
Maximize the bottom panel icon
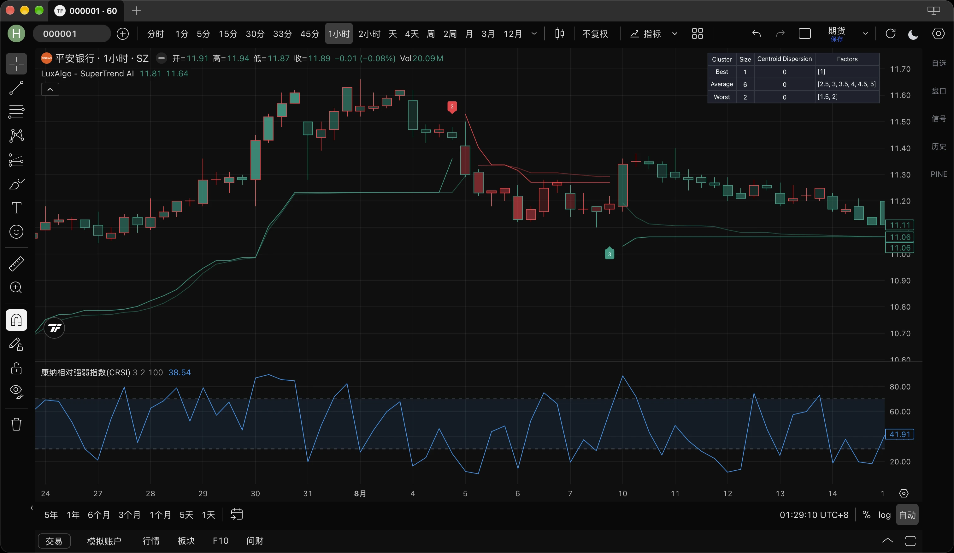[x=910, y=541]
